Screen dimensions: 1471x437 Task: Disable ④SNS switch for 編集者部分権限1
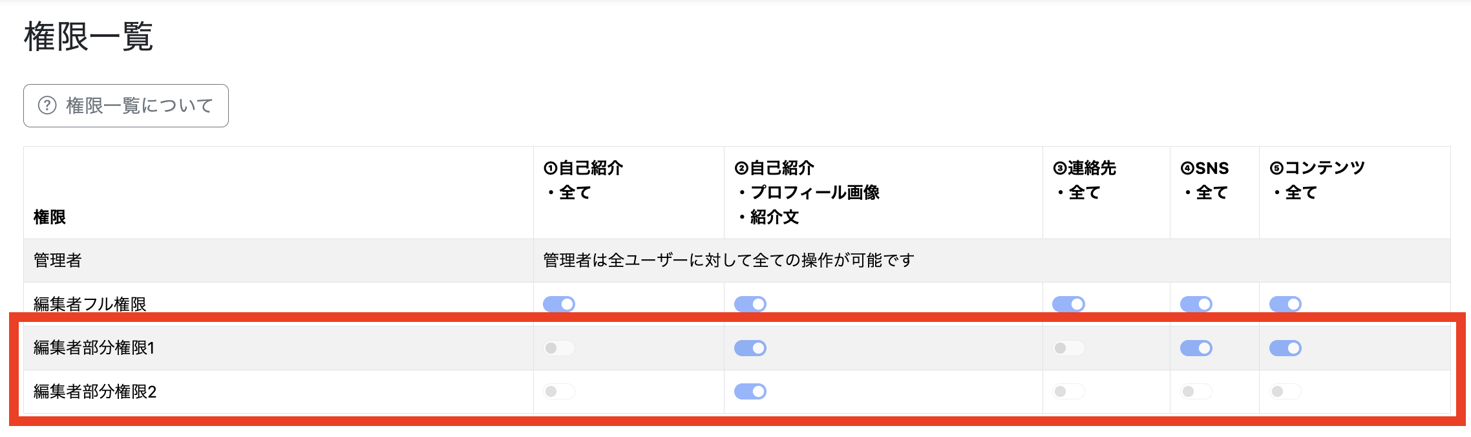click(1196, 348)
